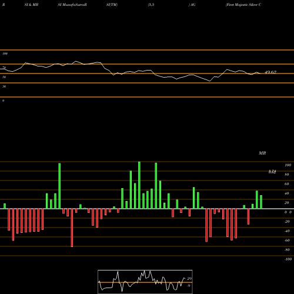Click the 'SI MunafaSutraR' header text
294x294 pixels.
pyautogui.click(x=72, y=5)
